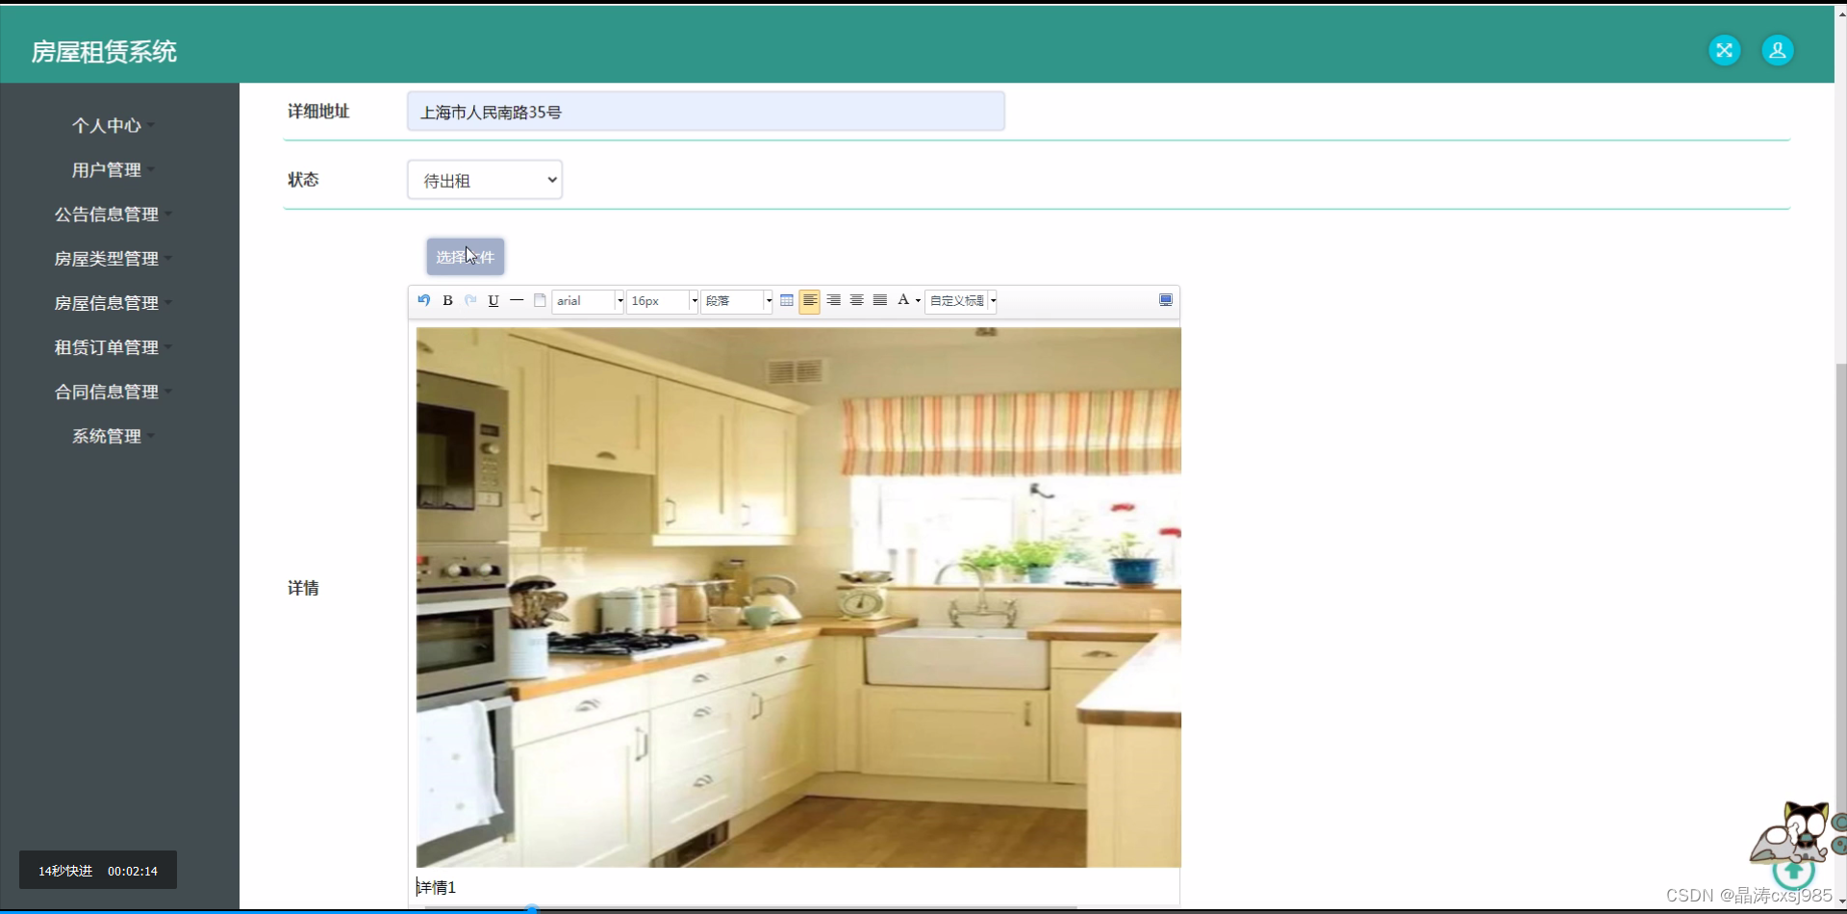The height and width of the screenshot is (914, 1847).
Task: Open the arial font family dropdown
Action: tap(588, 300)
